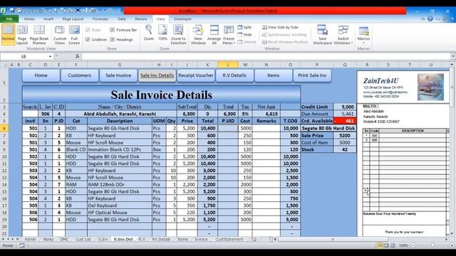Click Save Workspace
The height and width of the screenshot is (256, 456).
click(x=322, y=35)
